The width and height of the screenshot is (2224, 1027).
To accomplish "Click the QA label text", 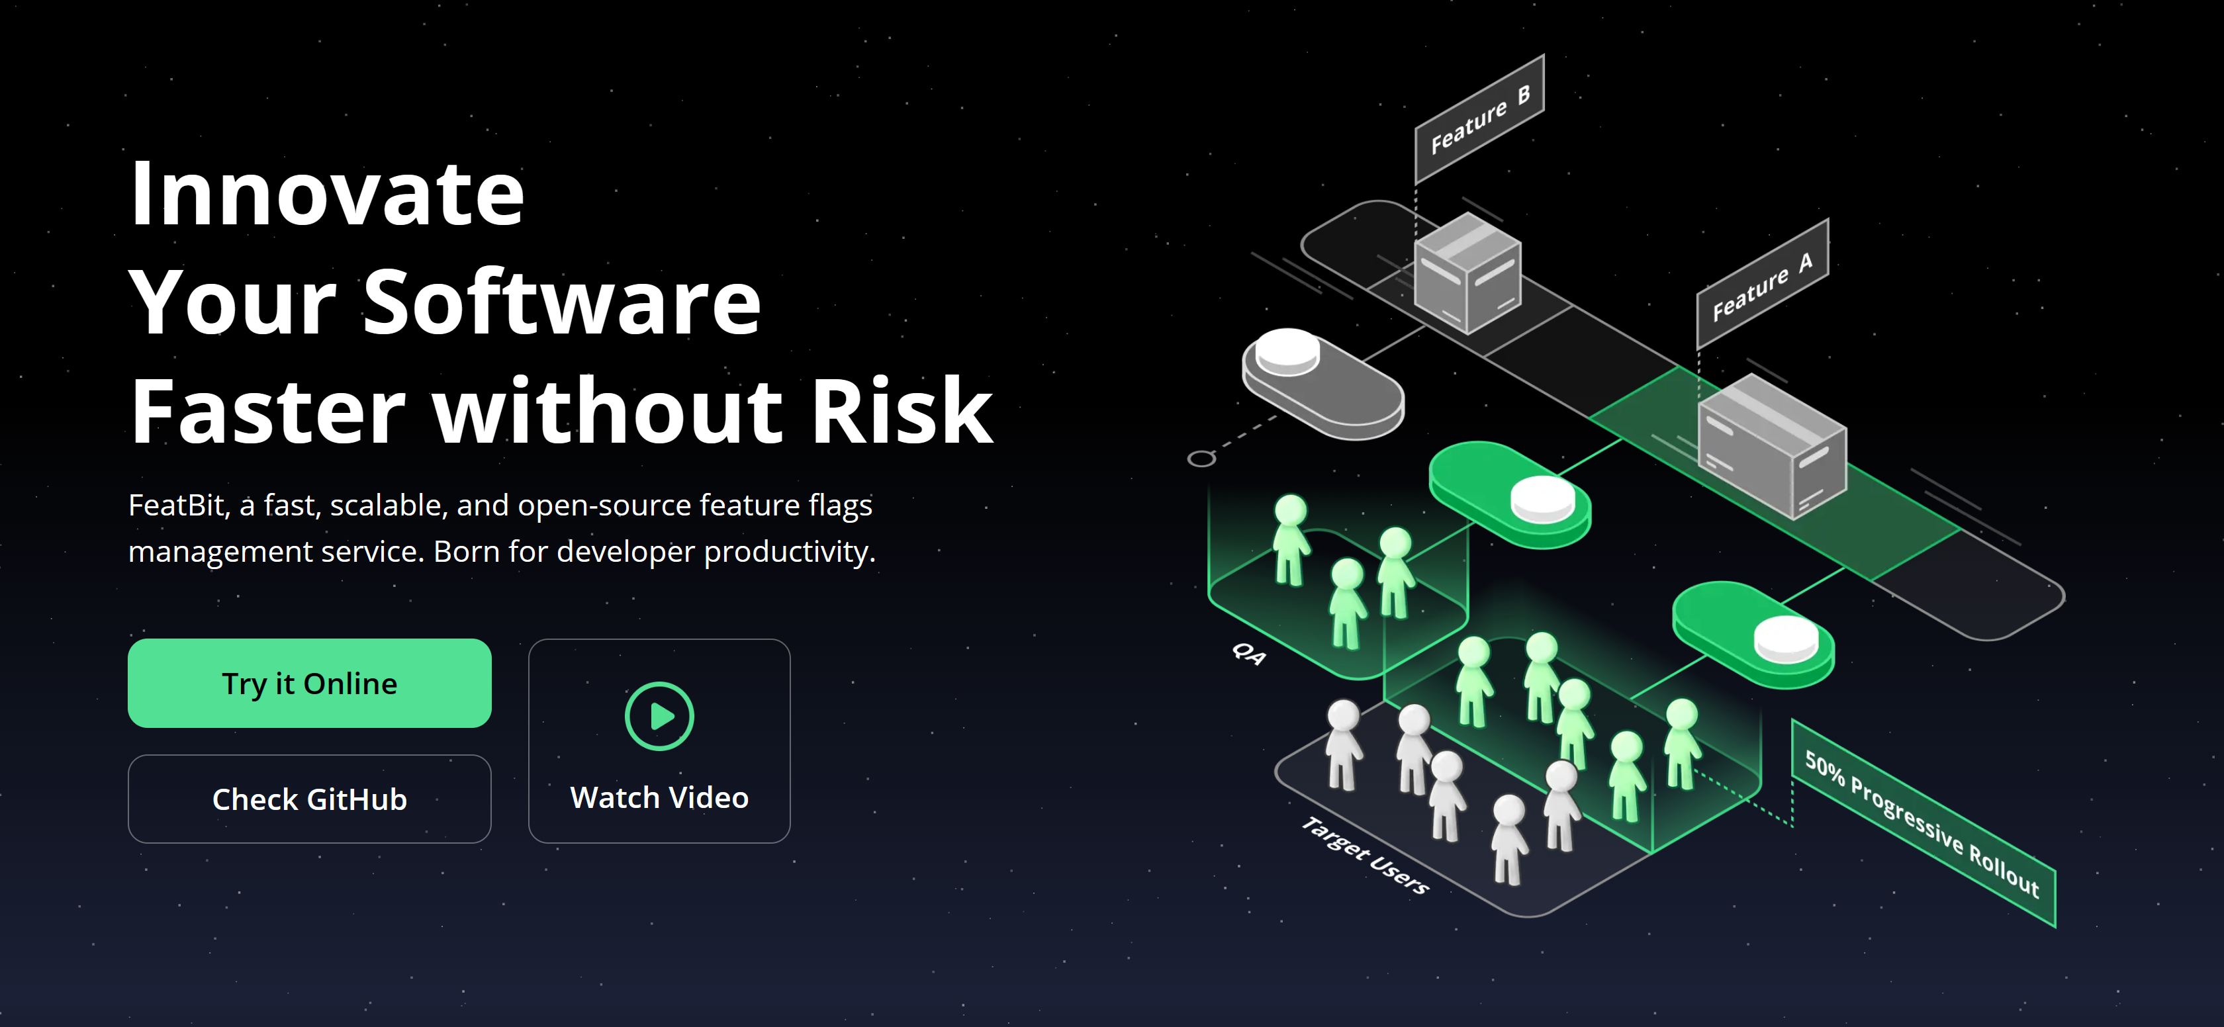I will [x=1248, y=653].
